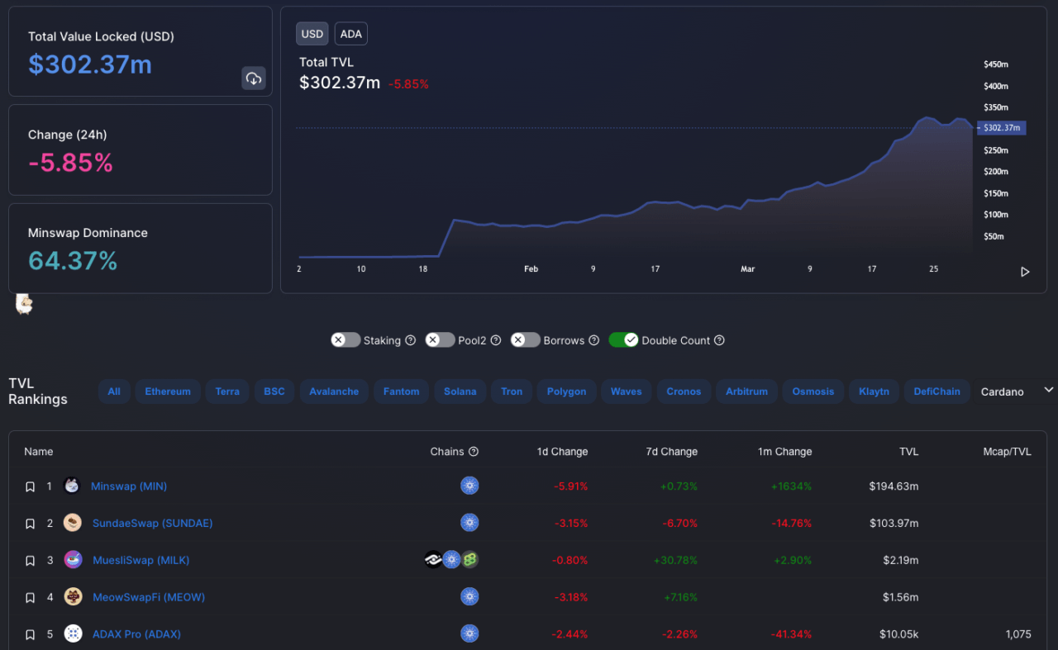Image resolution: width=1058 pixels, height=650 pixels.
Task: Click the play icon beside the chart
Action: point(1025,272)
